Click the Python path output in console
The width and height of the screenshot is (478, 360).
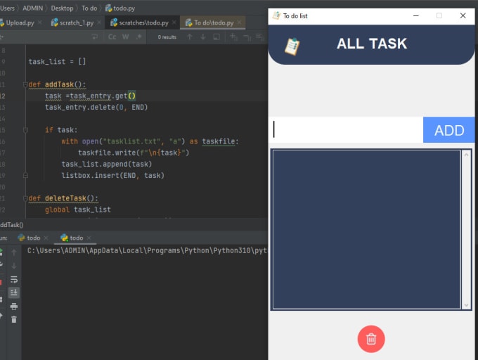click(147, 250)
